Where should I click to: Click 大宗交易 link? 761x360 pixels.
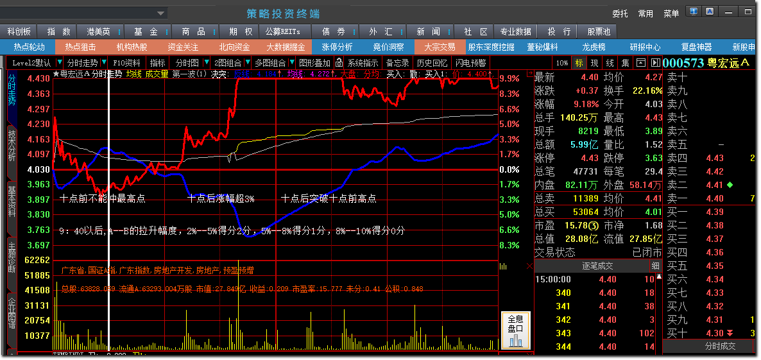coord(440,47)
